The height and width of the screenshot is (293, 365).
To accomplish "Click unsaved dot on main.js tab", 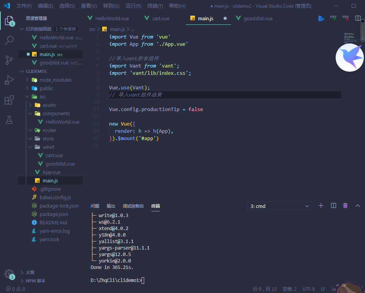I will (x=225, y=18).
